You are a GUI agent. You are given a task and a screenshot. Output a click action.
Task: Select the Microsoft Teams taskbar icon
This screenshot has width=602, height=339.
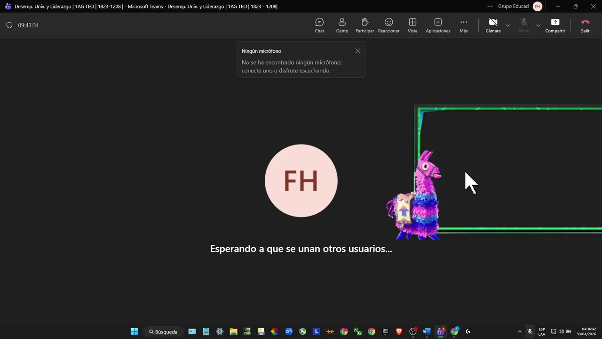441,331
